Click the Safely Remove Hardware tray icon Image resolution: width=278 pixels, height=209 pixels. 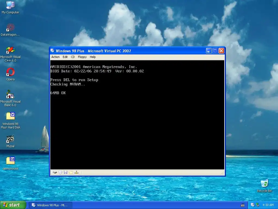[258, 205]
